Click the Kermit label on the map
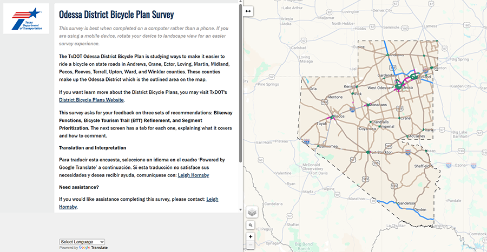 coord(349,86)
